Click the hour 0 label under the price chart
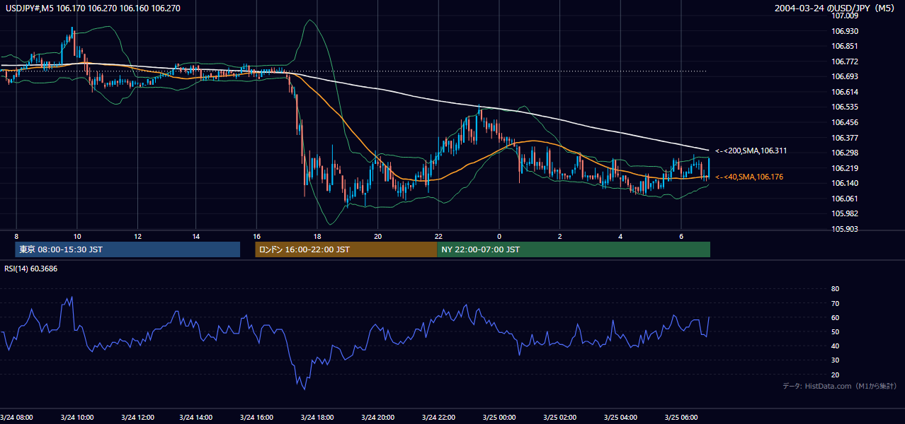The height and width of the screenshot is (424, 905). coord(499,236)
